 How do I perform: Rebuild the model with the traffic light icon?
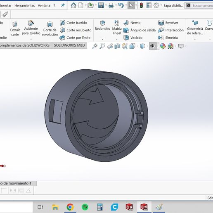141,5
